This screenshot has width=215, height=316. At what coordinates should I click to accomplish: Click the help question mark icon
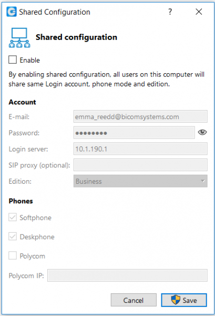click(x=170, y=12)
